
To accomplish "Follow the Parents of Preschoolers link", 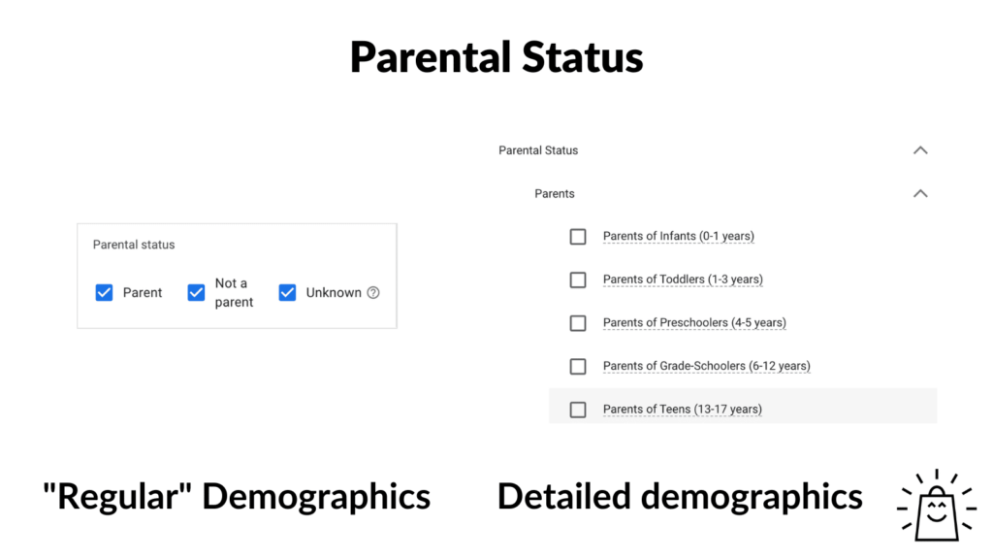I will [694, 322].
